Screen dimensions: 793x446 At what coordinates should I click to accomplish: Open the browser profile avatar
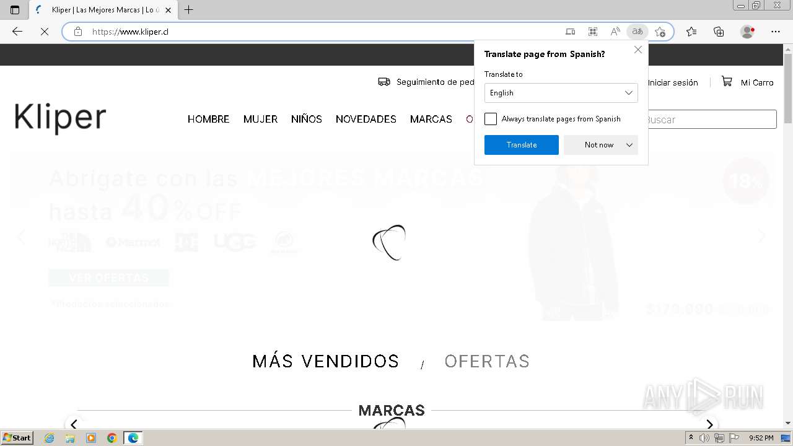(748, 32)
